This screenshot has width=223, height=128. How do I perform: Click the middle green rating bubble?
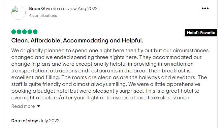coord(25,32)
